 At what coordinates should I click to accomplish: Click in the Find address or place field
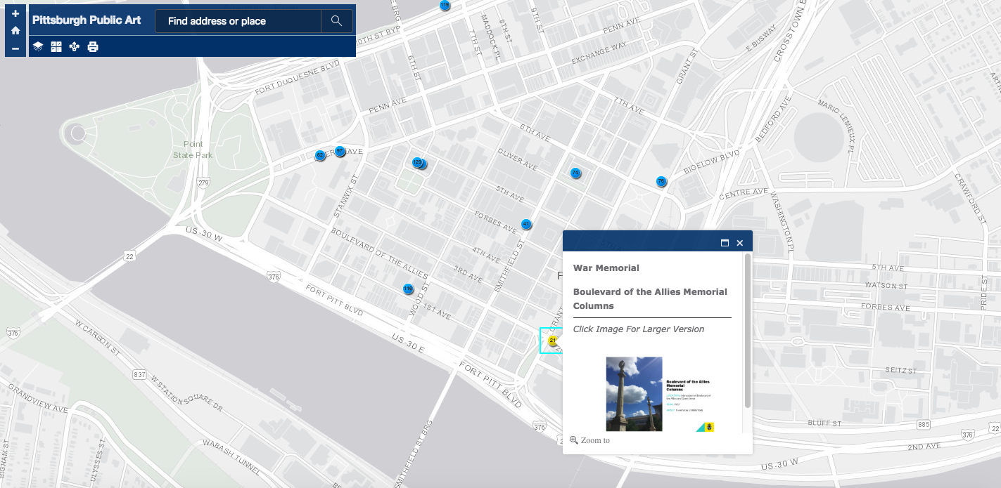click(x=237, y=21)
